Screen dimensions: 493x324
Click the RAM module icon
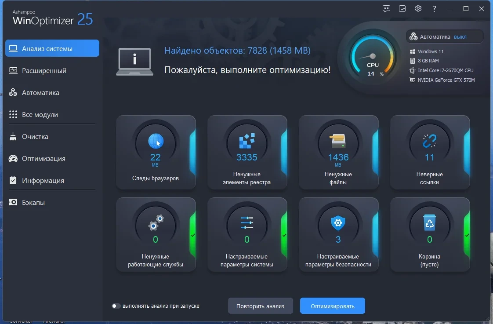(x=413, y=61)
